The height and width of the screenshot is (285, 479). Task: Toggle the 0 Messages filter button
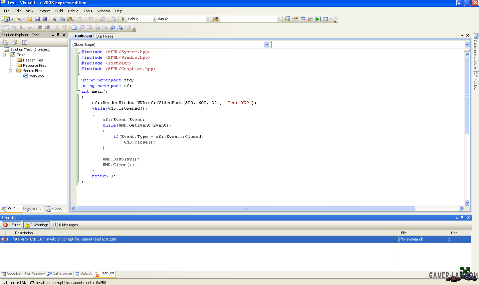click(x=66, y=225)
